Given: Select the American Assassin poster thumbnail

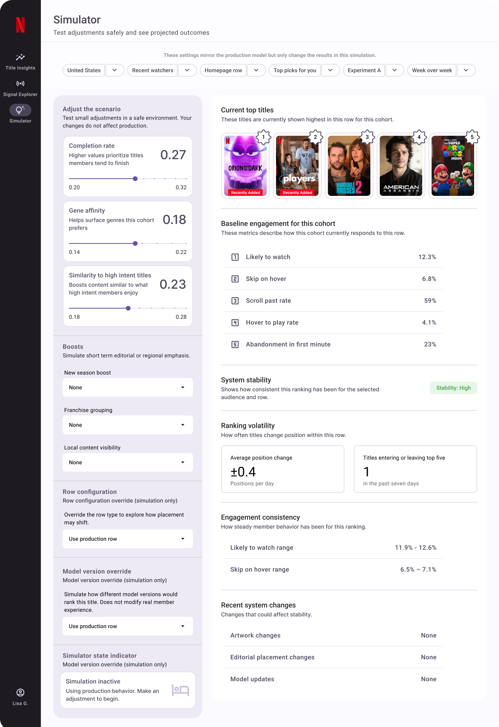Looking at the screenshot, I should (x=400, y=166).
